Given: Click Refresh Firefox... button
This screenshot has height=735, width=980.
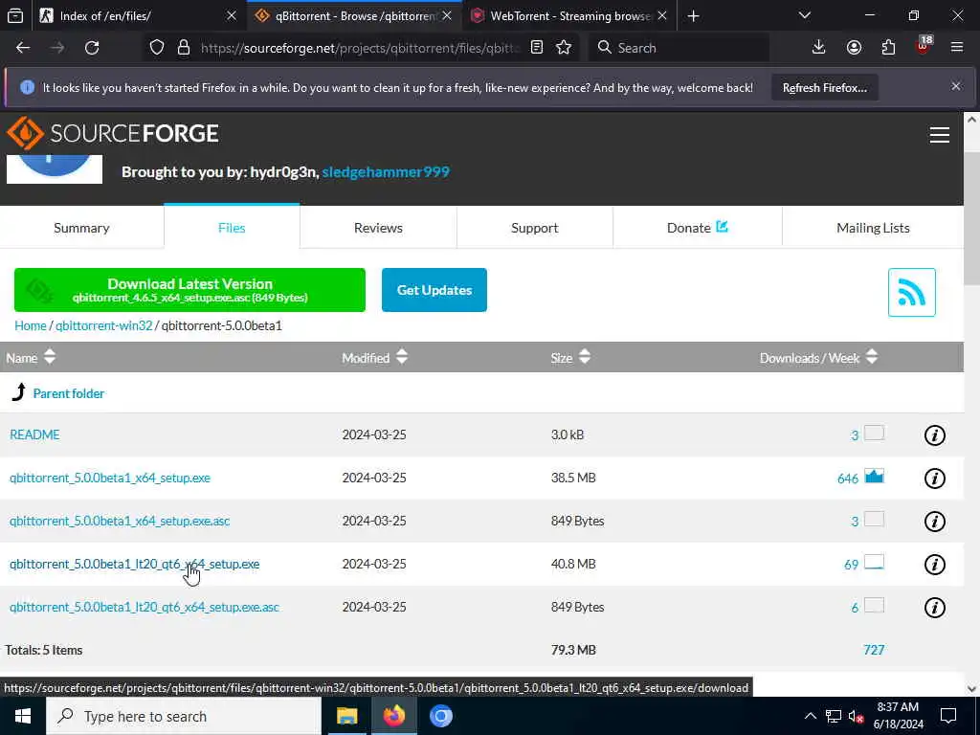Looking at the screenshot, I should (824, 87).
